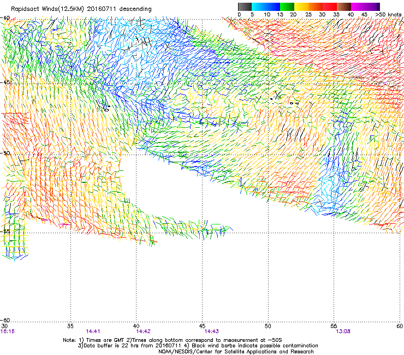Click the longitude 35 axis label
This screenshot has height=355, width=404.
point(70,326)
